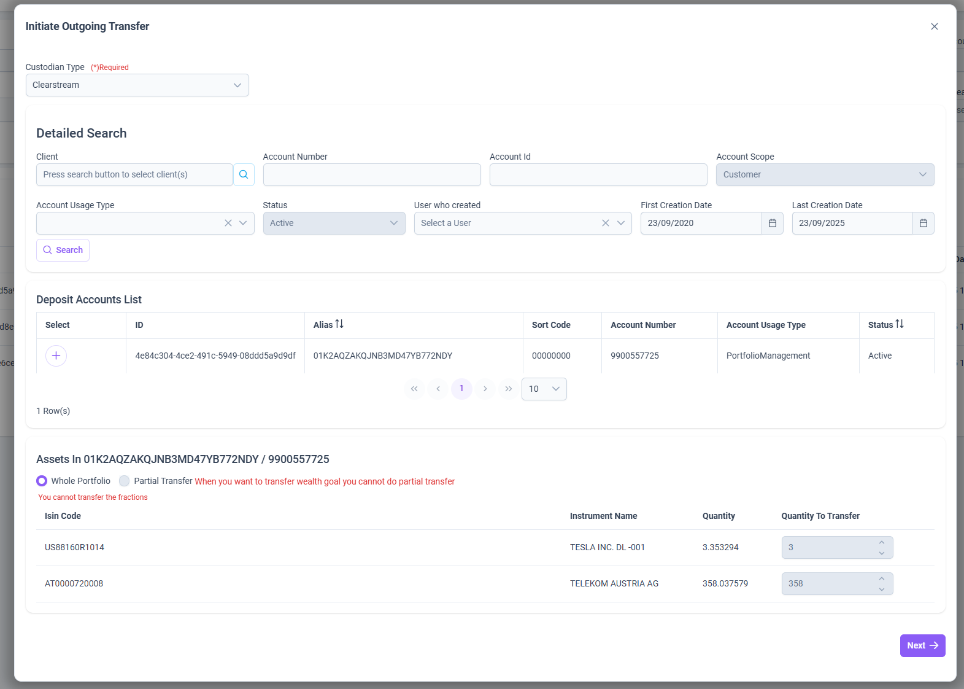This screenshot has height=689, width=964.
Task: Go to first page of accounts list
Action: tap(414, 389)
